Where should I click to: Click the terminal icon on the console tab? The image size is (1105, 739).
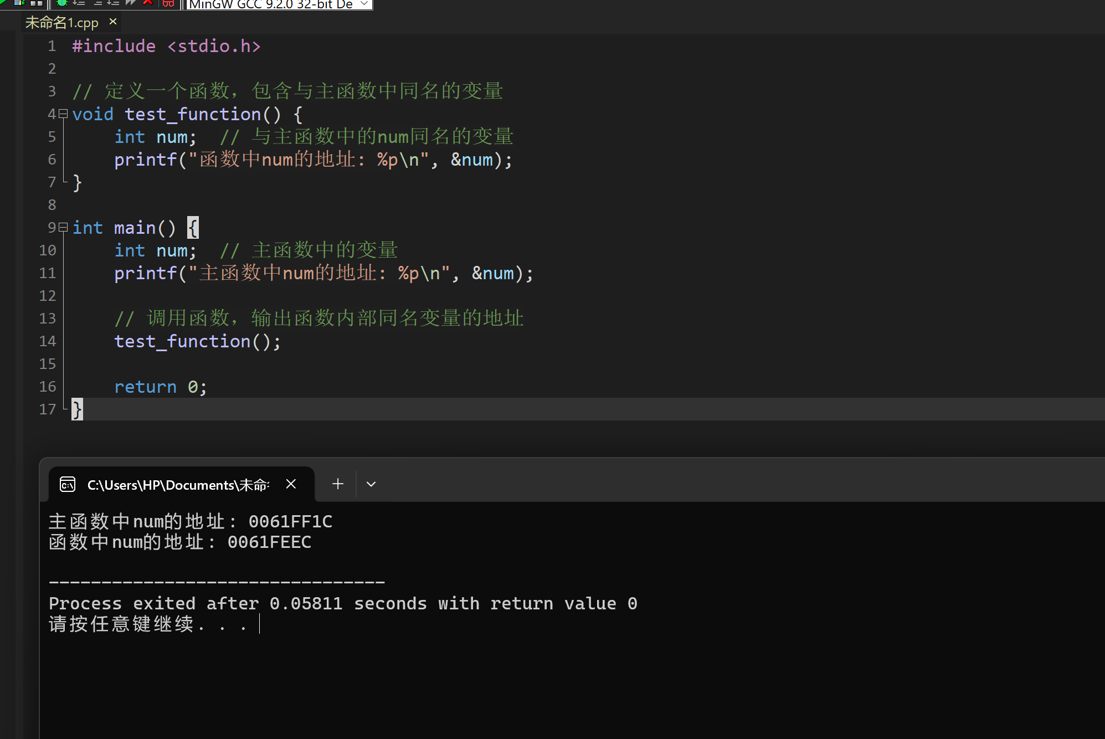[x=68, y=485]
